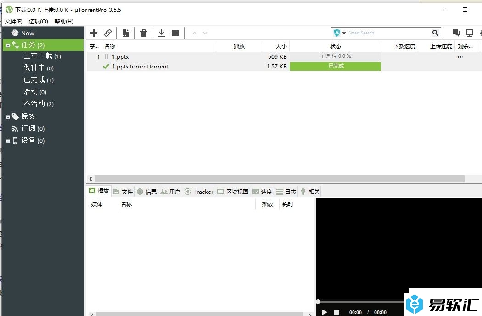
Task: Stop media in the player
Action: (x=336, y=312)
